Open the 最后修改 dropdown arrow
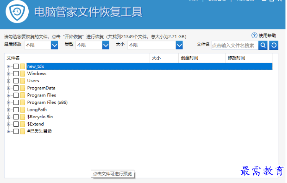Screen dimensions: 287x183 (x=54, y=45)
